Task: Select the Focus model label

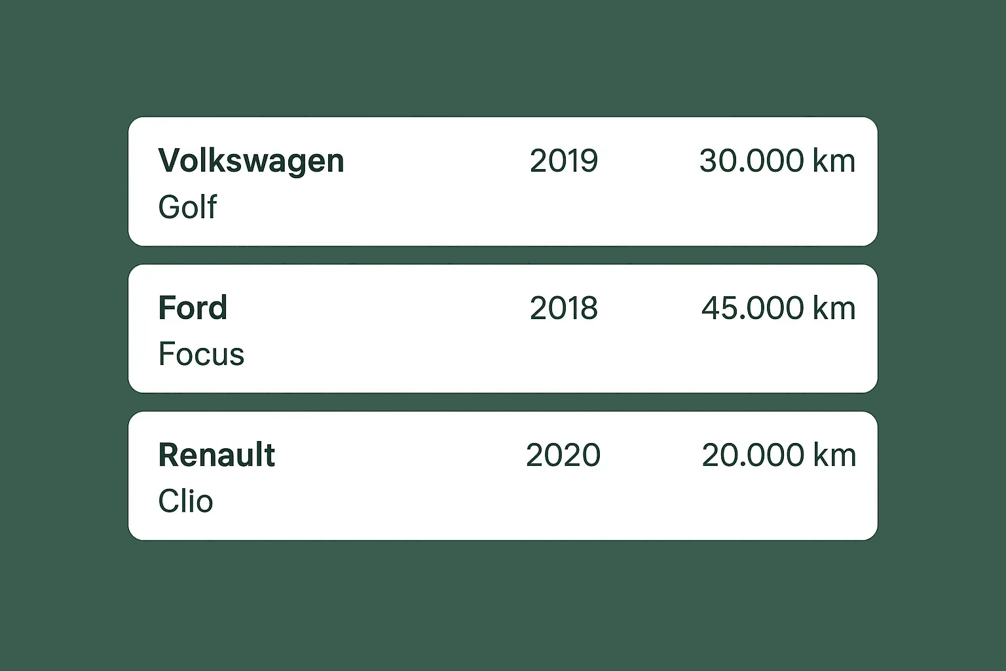Action: pyautogui.click(x=201, y=355)
